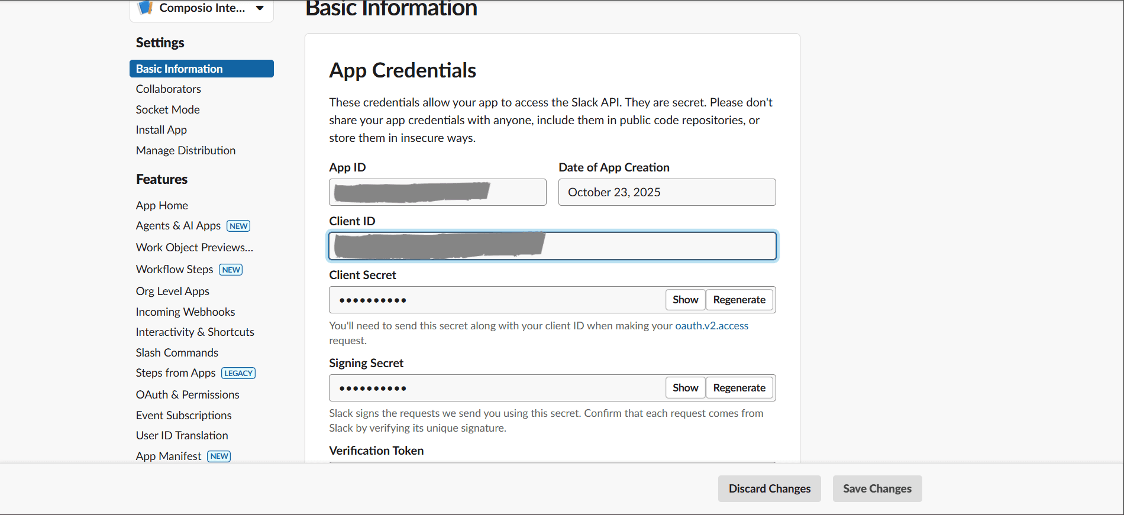
Task: Click the NEW badge beside Workflow Steps
Action: pyautogui.click(x=231, y=270)
